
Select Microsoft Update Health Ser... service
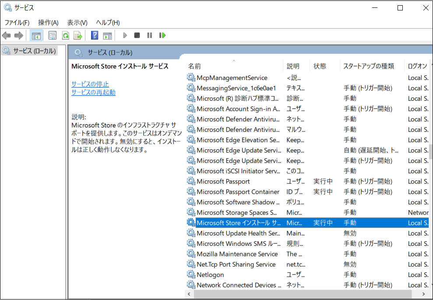(x=307, y=233)
